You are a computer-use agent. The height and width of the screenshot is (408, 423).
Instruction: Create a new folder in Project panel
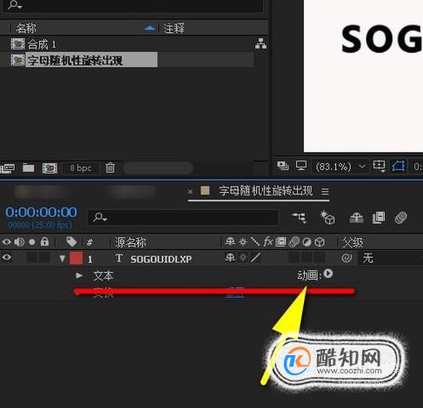(x=29, y=168)
